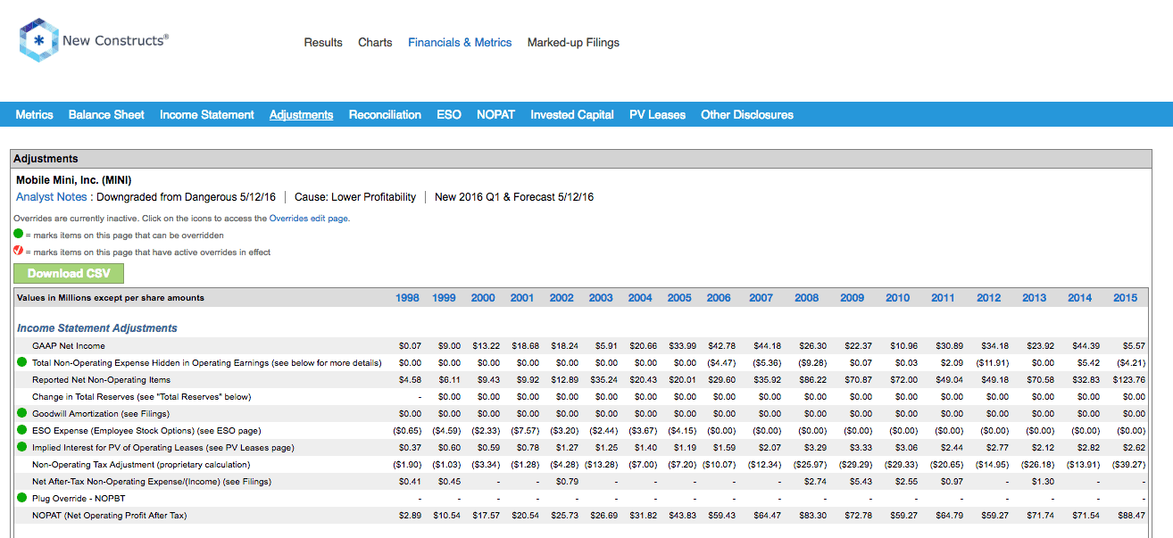
Task: Click 'Values in Millions except per share amounts'
Action: [x=111, y=298]
